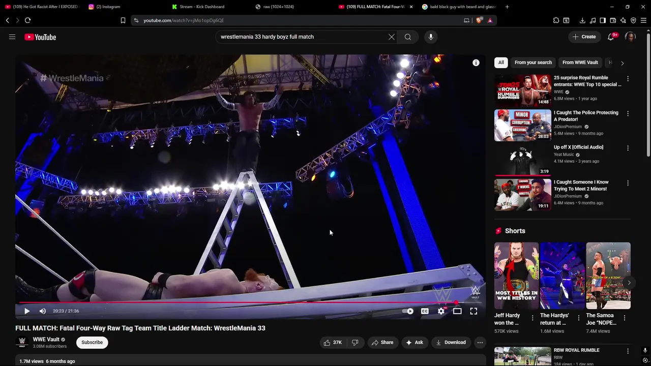Open options for The Hardys' return short
Screen dimensions: 651x366
coord(578,318)
